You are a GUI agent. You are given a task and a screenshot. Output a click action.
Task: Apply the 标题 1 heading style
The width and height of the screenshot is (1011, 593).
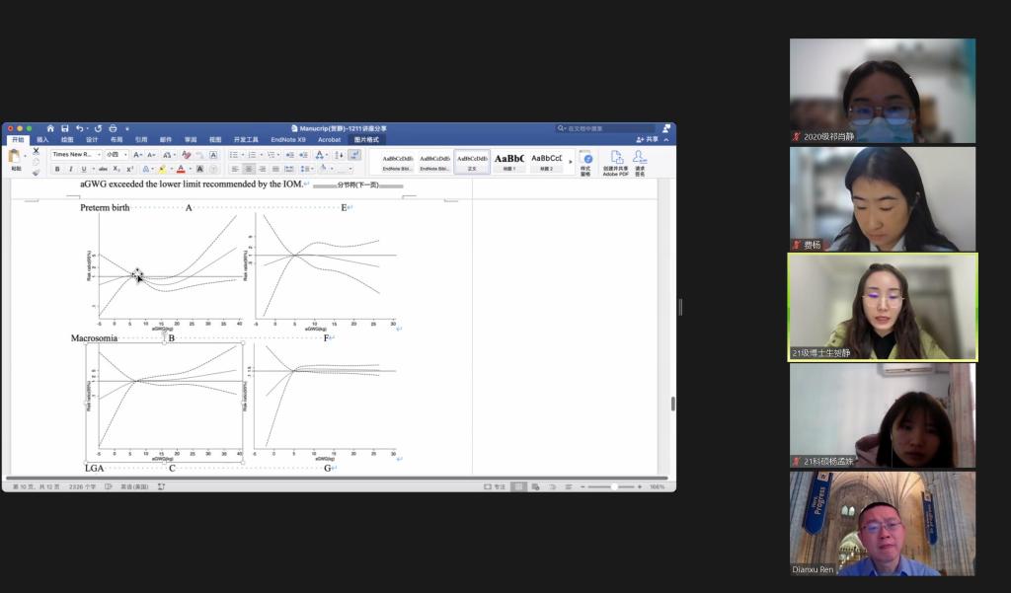[509, 162]
